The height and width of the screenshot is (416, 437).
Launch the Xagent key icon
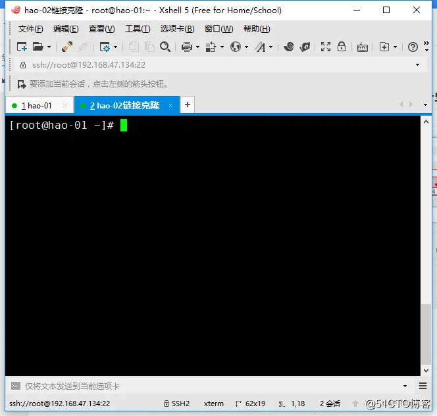coord(305,47)
